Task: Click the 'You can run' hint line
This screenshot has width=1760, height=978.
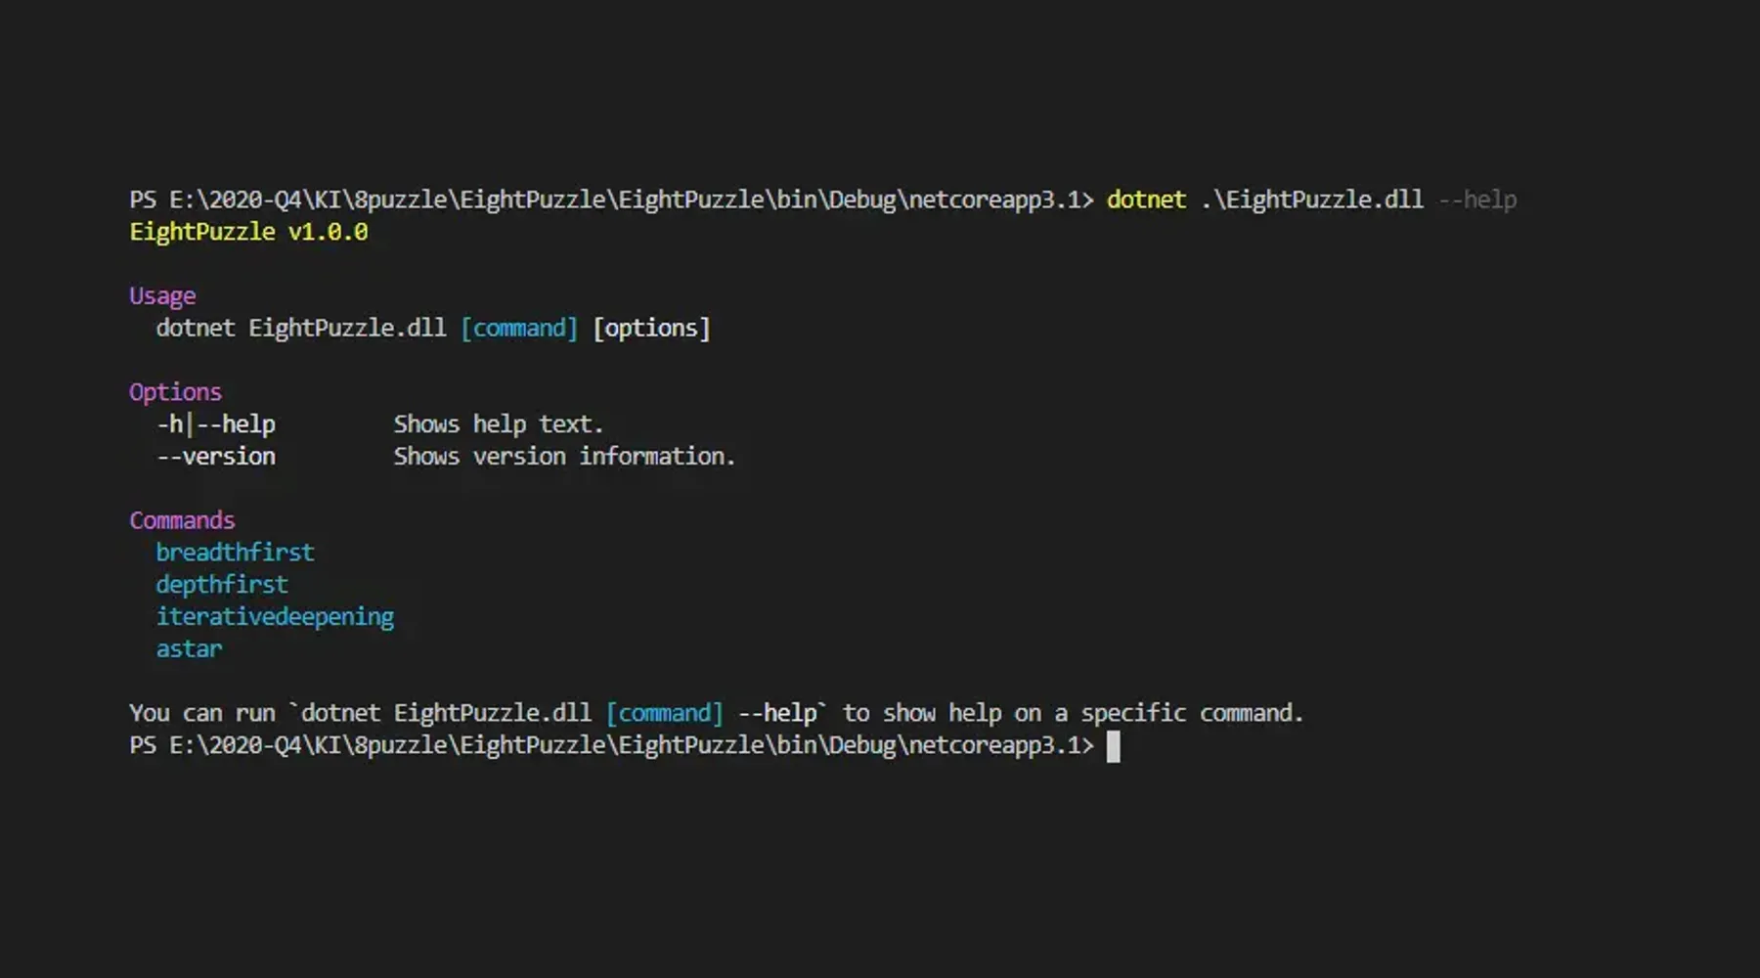Action: pyautogui.click(x=716, y=713)
